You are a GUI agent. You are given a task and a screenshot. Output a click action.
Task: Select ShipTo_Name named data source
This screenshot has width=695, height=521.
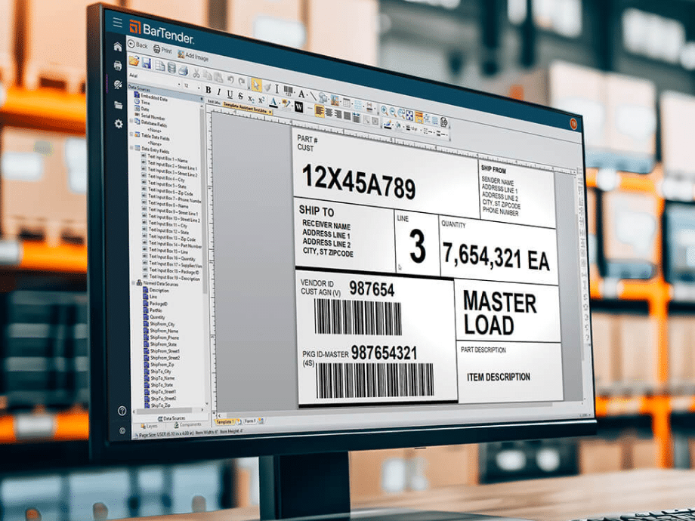pyautogui.click(x=159, y=378)
